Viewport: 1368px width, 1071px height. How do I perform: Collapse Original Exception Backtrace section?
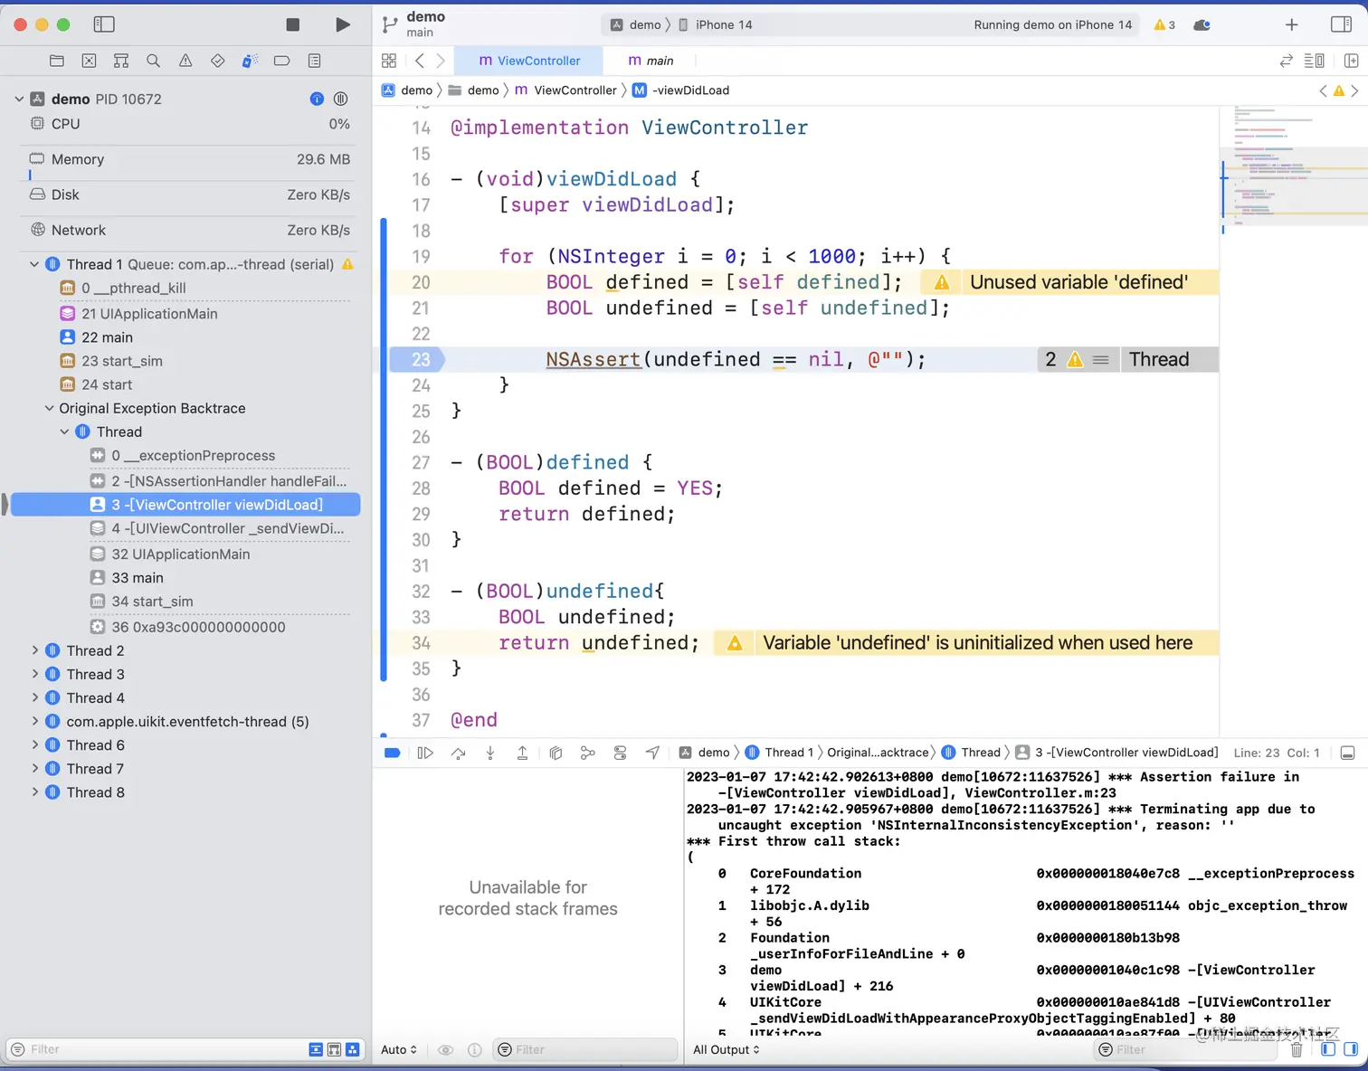click(x=50, y=408)
